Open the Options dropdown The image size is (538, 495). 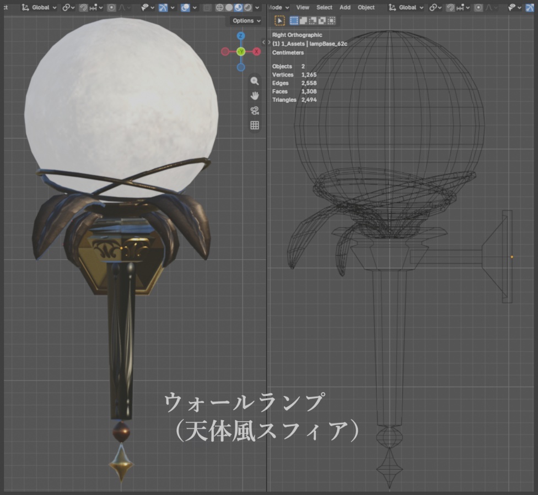click(x=246, y=20)
